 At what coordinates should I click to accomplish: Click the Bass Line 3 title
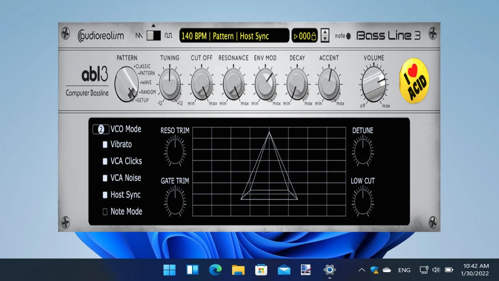389,36
